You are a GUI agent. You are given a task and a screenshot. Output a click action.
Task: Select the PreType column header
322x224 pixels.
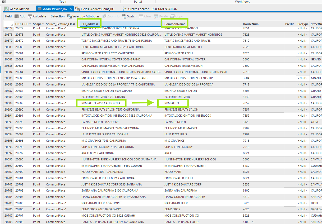click(303, 24)
